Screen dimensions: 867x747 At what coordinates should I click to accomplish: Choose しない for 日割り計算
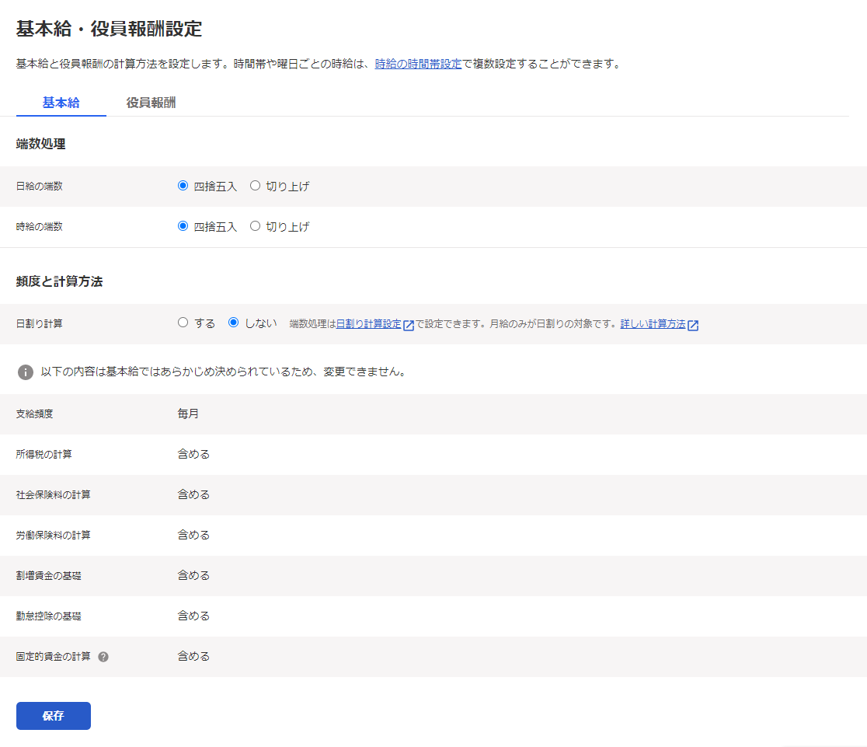pyautogui.click(x=233, y=323)
